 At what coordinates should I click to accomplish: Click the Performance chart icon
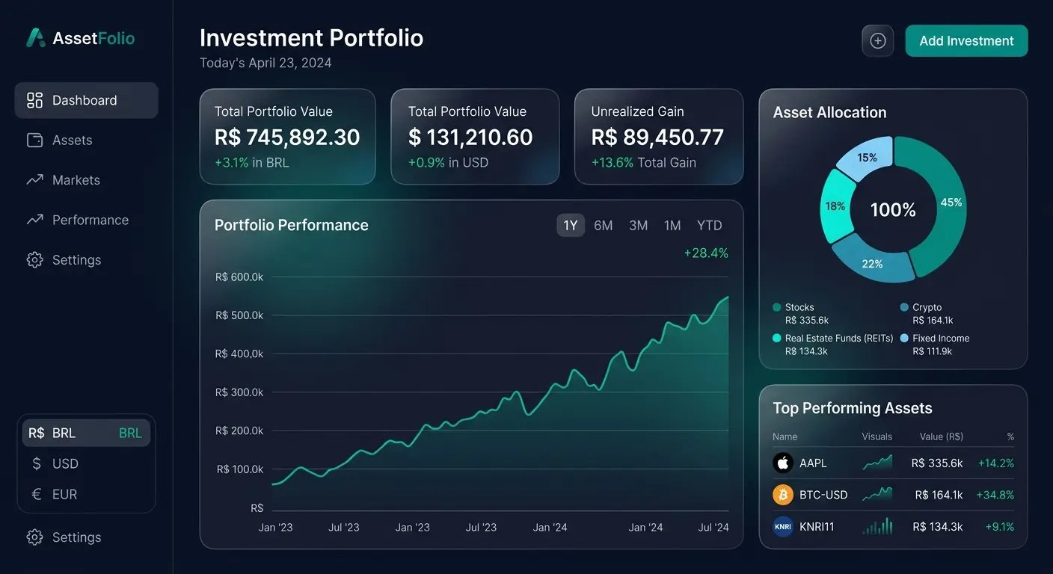click(34, 220)
